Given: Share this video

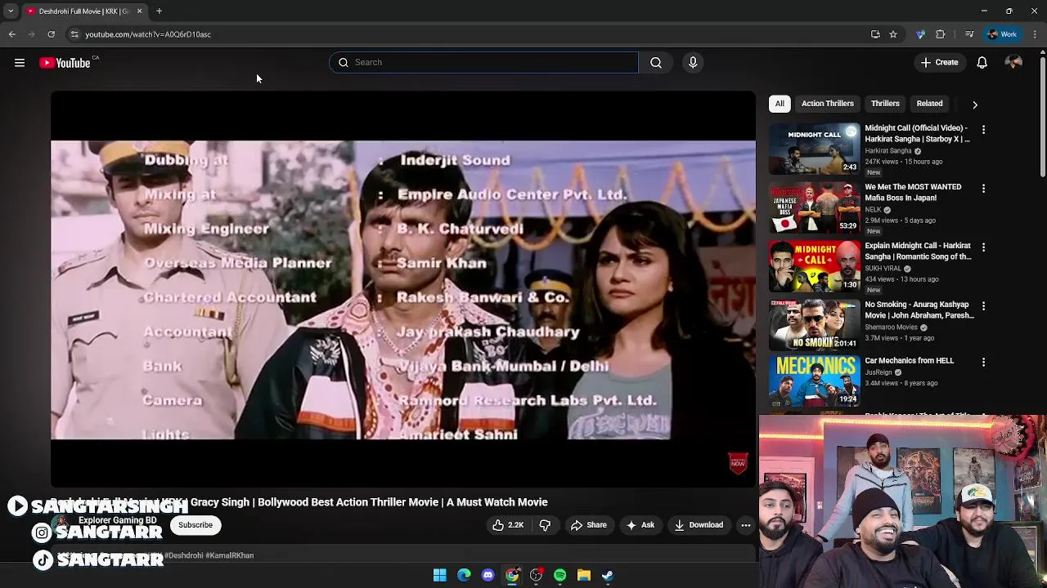Looking at the screenshot, I should (589, 525).
